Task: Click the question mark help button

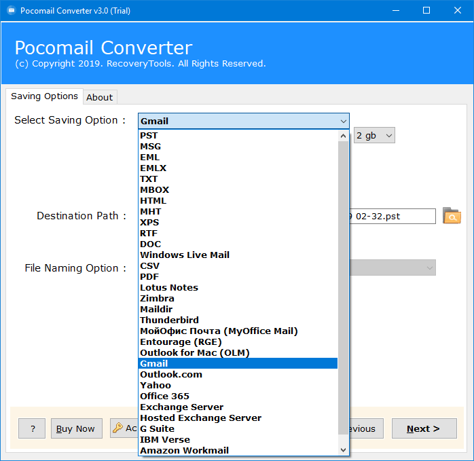Action: pyautogui.click(x=32, y=428)
